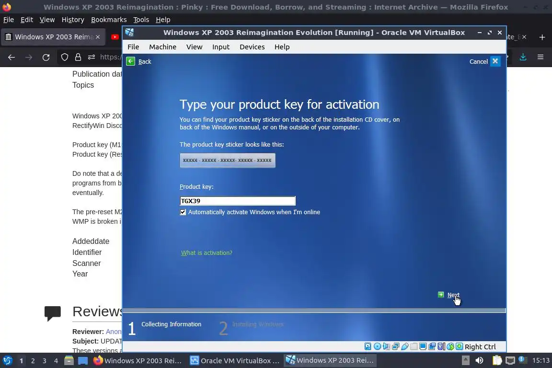This screenshot has height=368, width=552.
Task: Click the shared folders status icon
Action: pyautogui.click(x=414, y=346)
